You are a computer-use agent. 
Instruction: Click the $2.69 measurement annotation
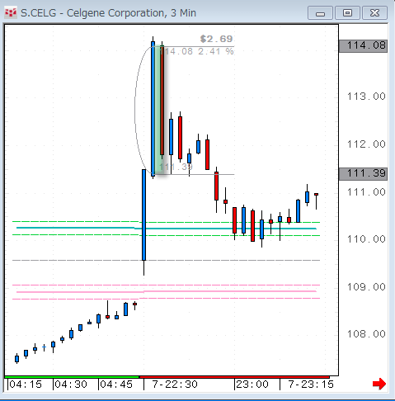point(217,39)
